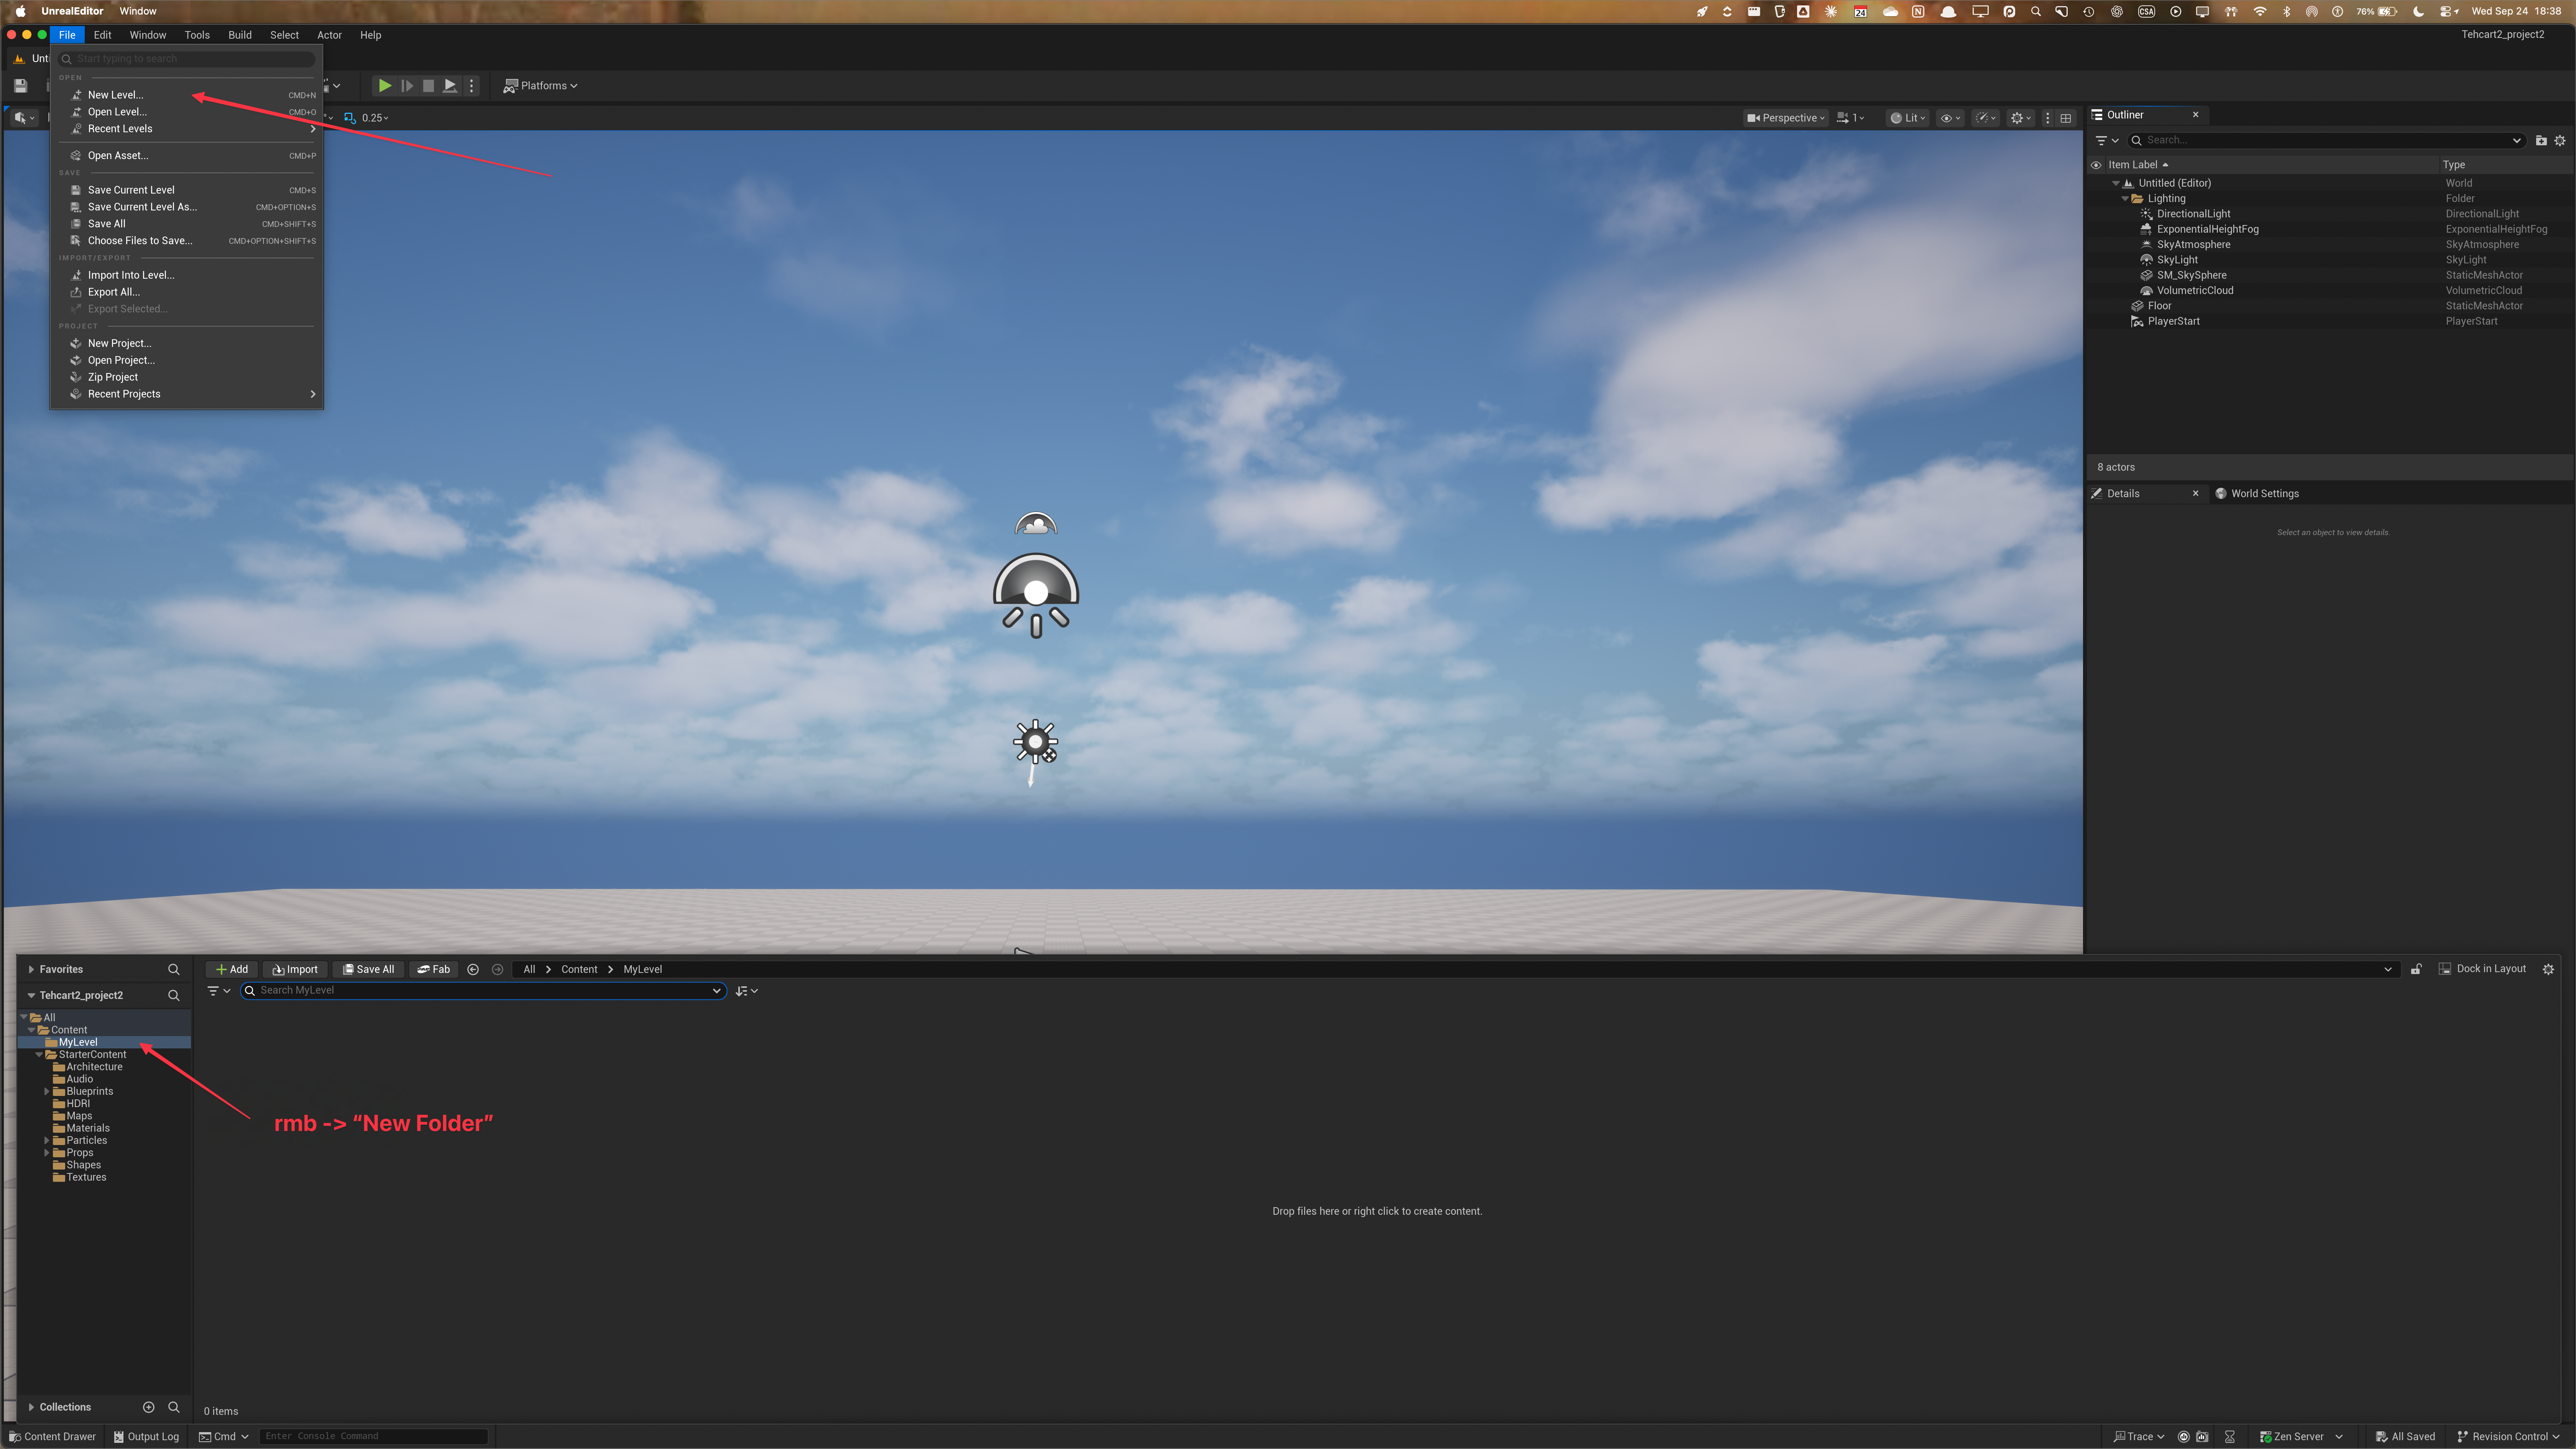The image size is (2576, 1449).
Task: Click Dock in Layout button
Action: [2482, 969]
